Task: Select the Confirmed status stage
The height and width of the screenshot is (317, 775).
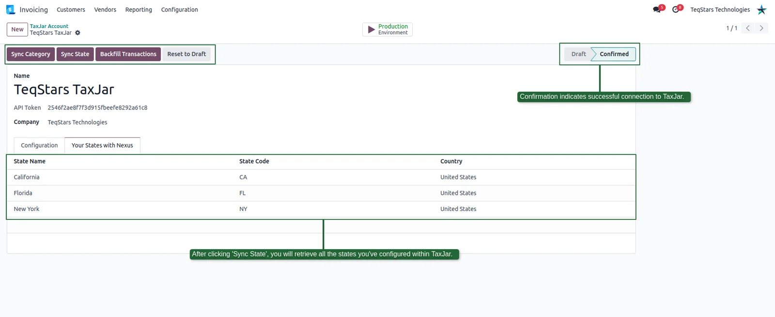Action: [x=614, y=54]
